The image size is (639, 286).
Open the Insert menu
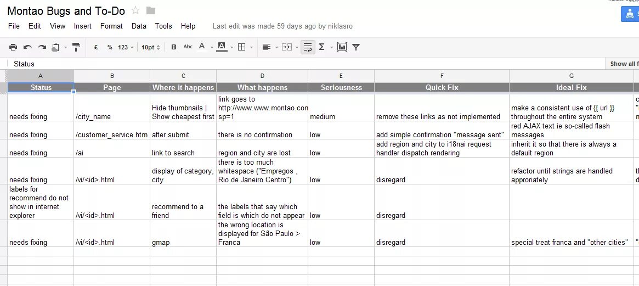pyautogui.click(x=83, y=26)
